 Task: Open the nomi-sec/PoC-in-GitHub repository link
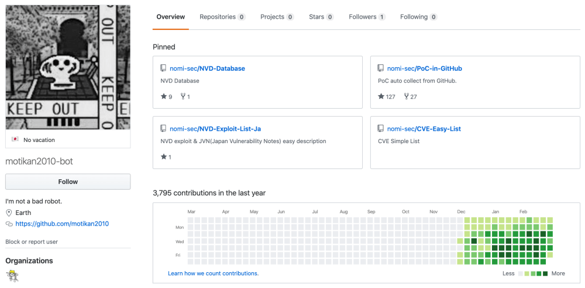tap(425, 68)
